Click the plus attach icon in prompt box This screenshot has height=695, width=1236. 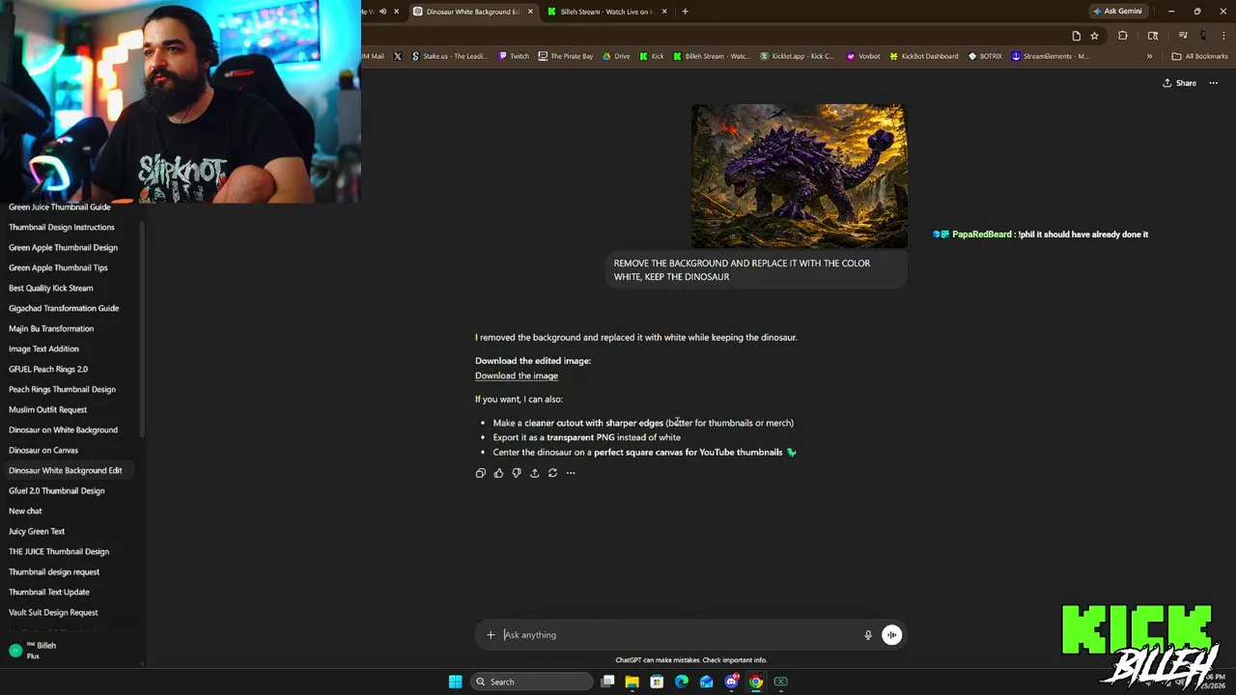click(x=491, y=635)
